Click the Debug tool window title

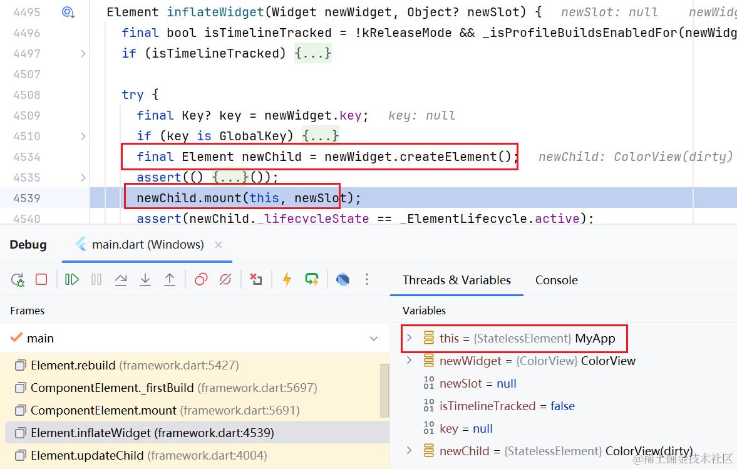28,245
